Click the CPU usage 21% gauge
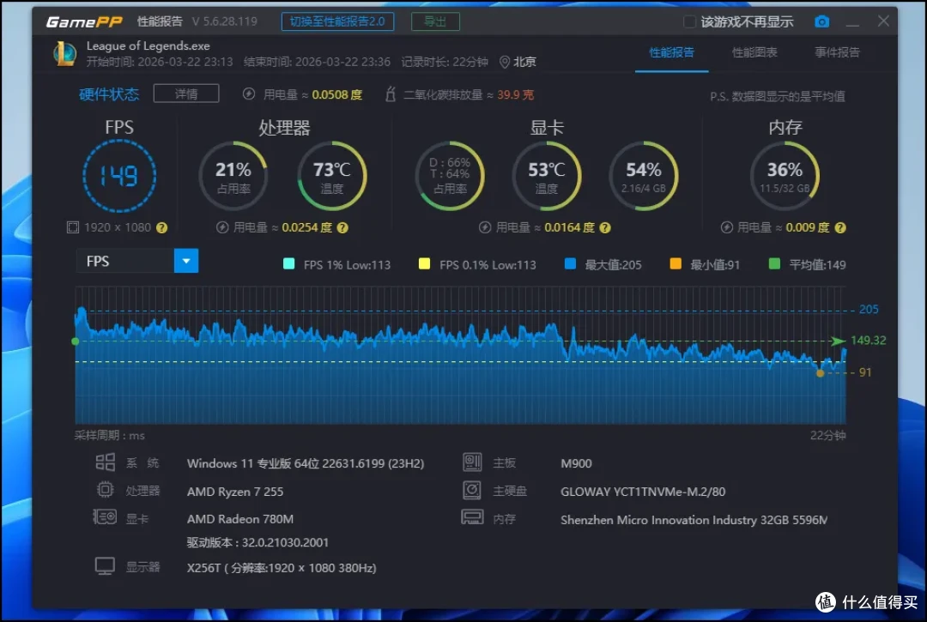This screenshot has width=927, height=622. tap(233, 176)
